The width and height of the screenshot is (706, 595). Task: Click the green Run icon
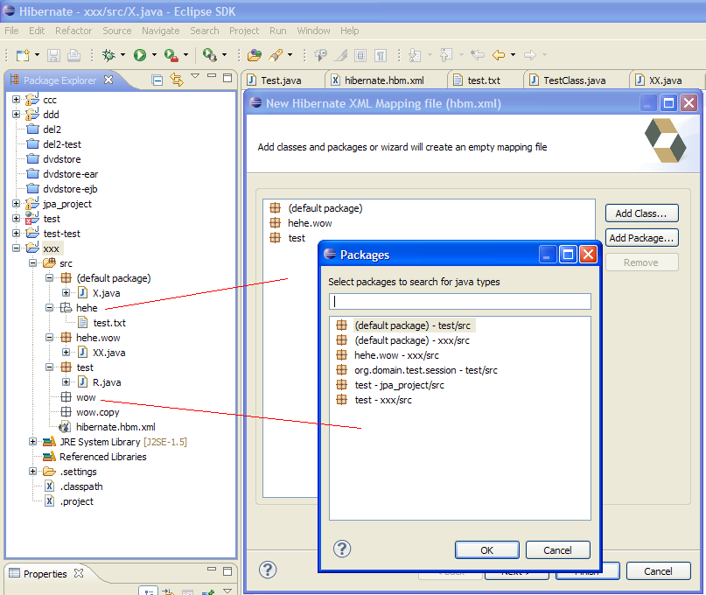[x=140, y=55]
